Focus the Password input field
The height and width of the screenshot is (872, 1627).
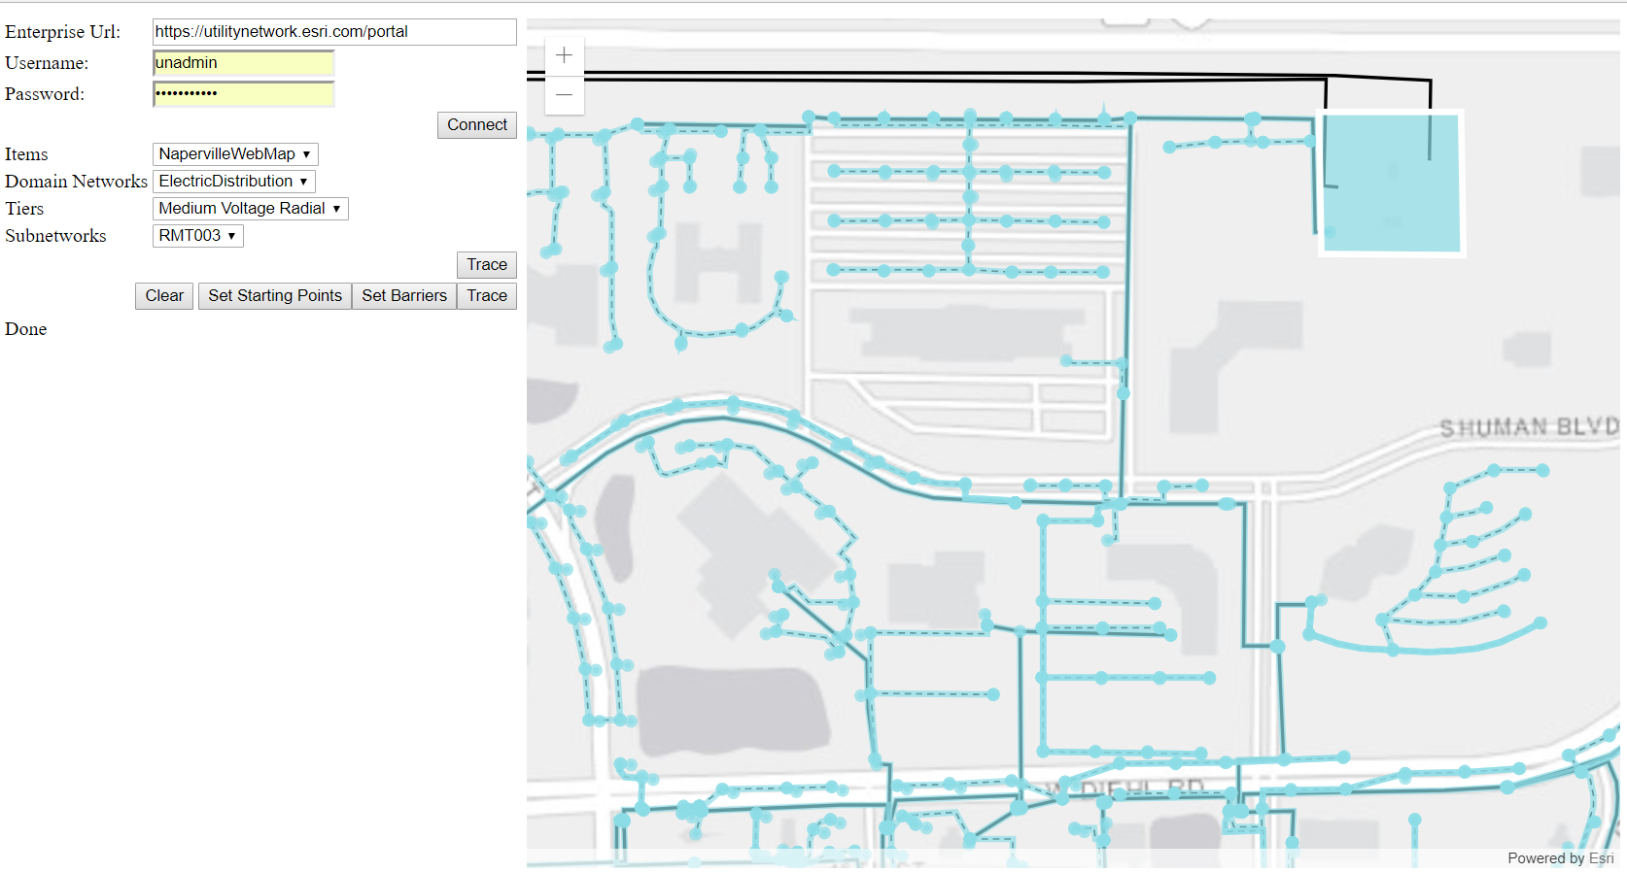pyautogui.click(x=243, y=94)
